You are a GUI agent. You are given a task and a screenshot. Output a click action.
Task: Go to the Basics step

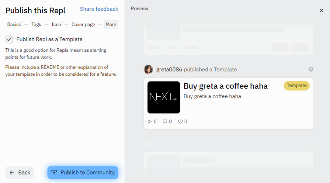(14, 24)
